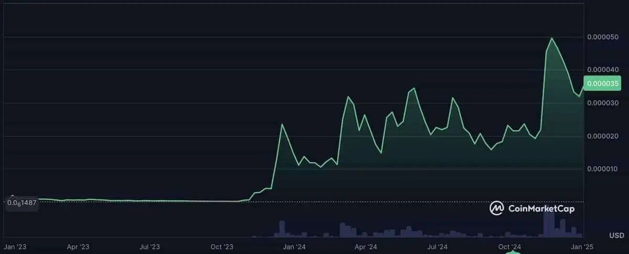629x254 pixels.
Task: Click the starting price label 0.0₆1487
Action: coord(21,202)
